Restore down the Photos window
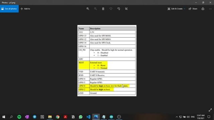Viewport: 214px width, 120px height. coord(203,2)
